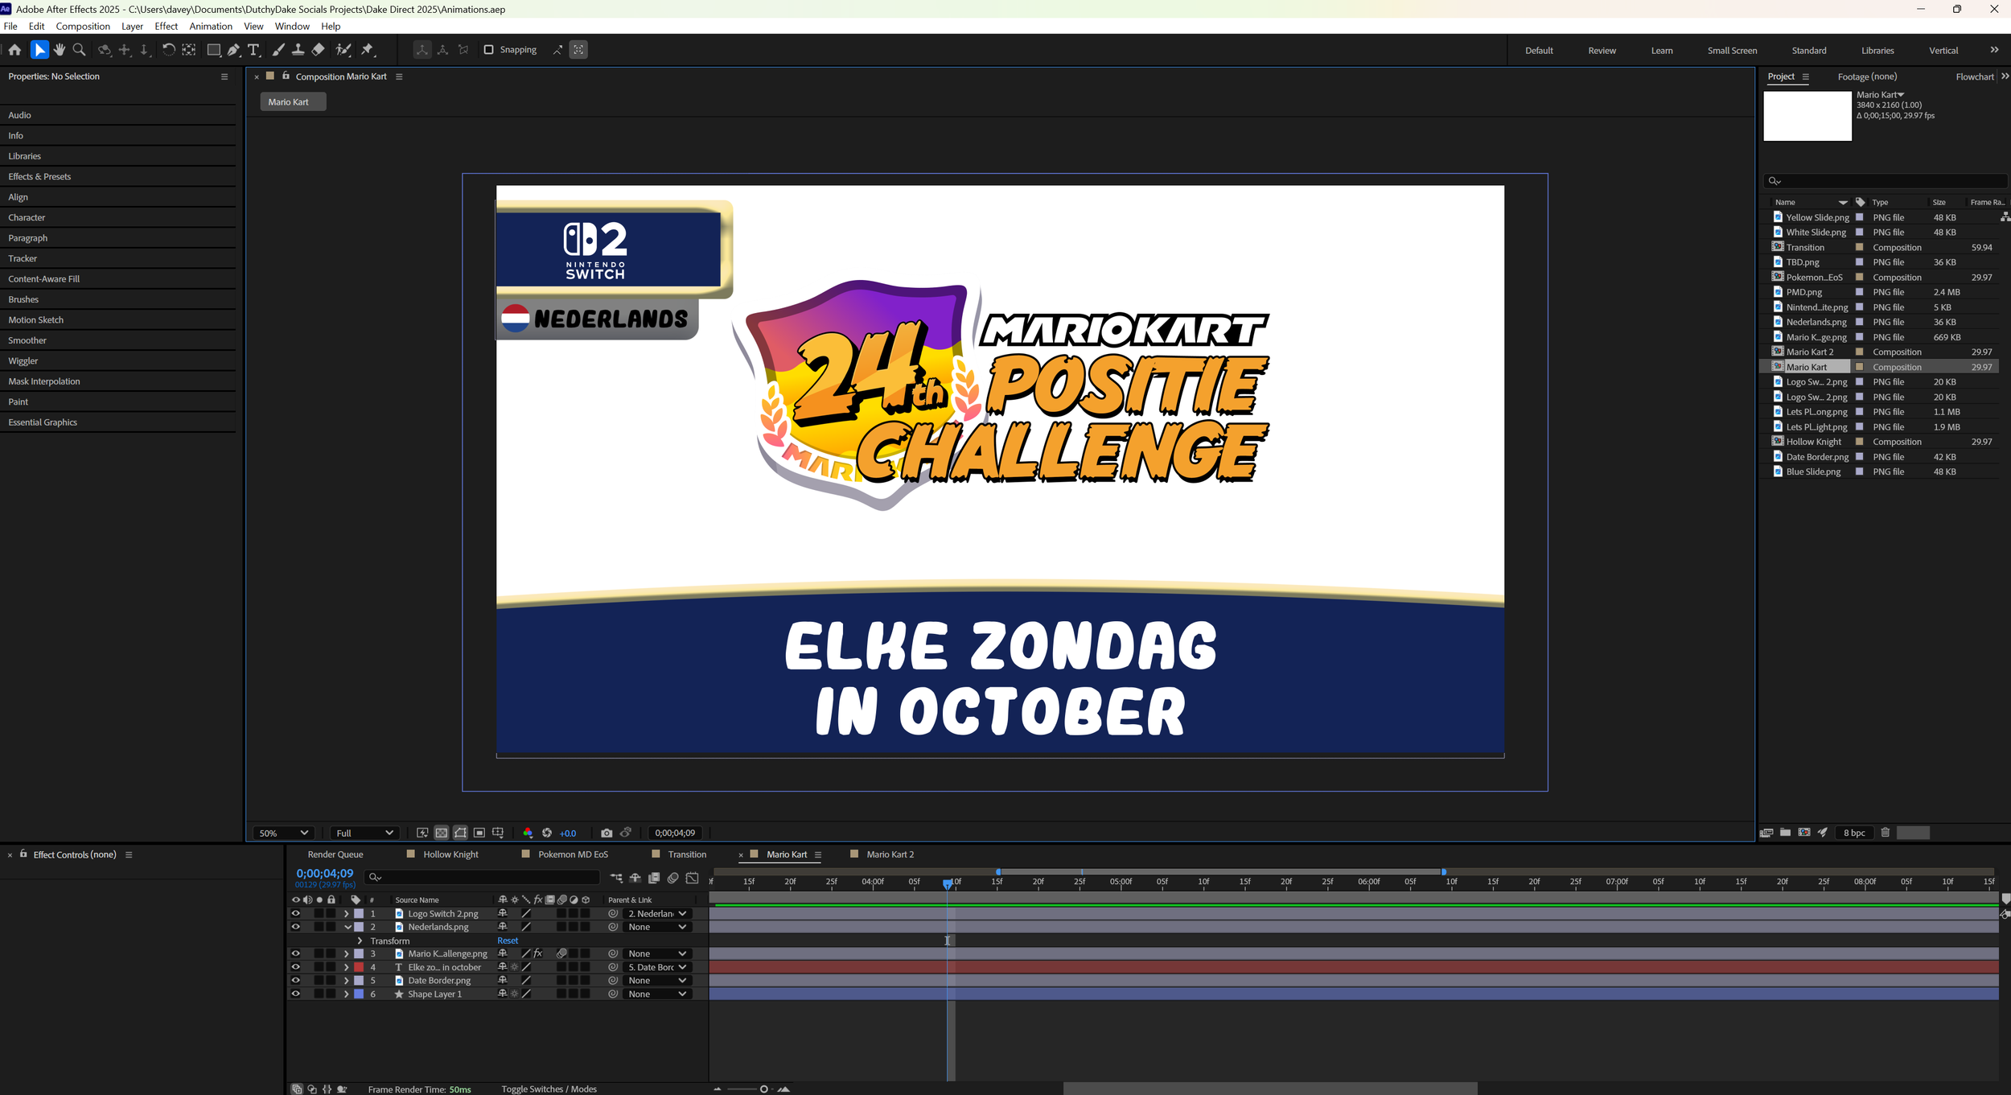
Task: Collapse the Nederlands.png layer properties
Action: pos(348,927)
